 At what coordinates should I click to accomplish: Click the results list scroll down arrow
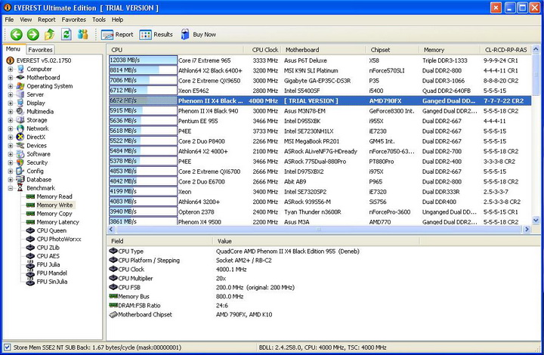[x=536, y=220]
